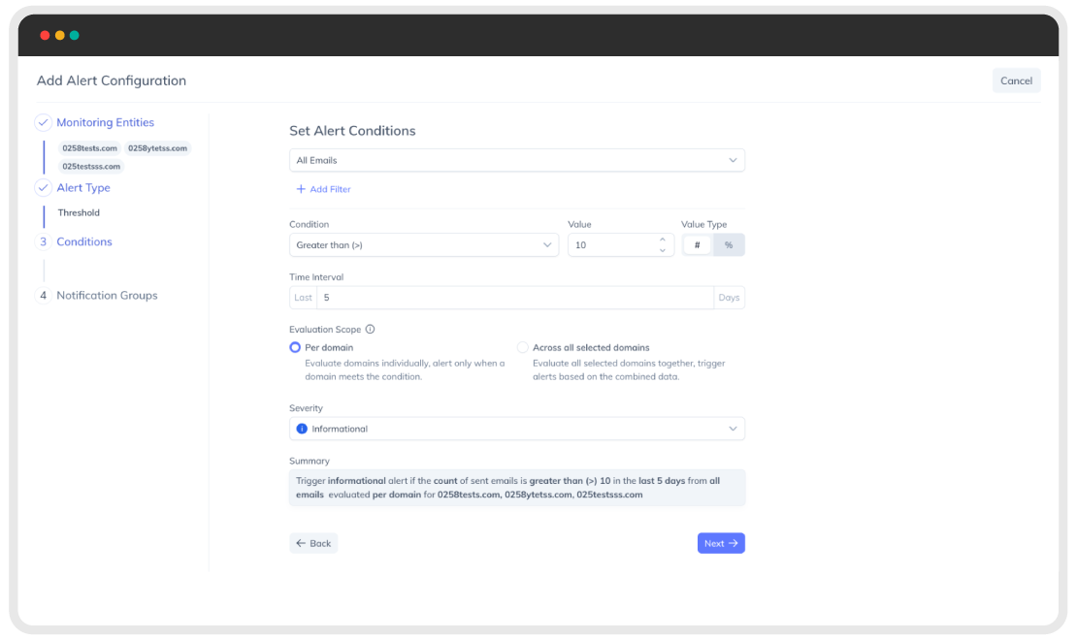
Task: Click the yellow window minimize dot
Action: point(60,35)
